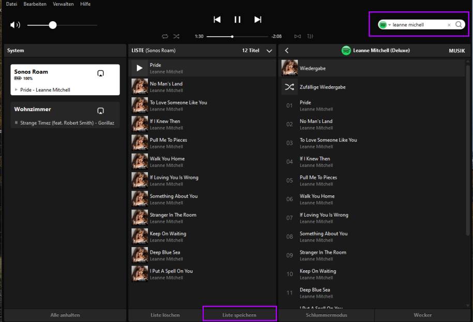Select 'No Man's Land' in the queue
This screenshot has width=473, height=322.
click(x=203, y=87)
